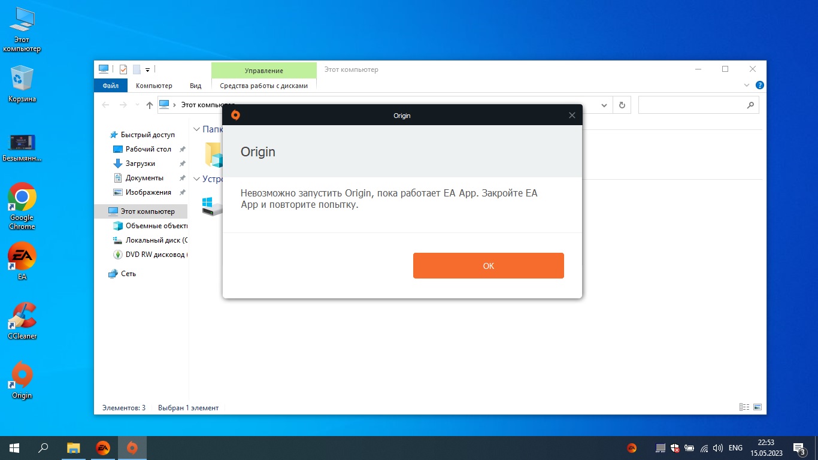Open taskbar search magnifier
This screenshot has width=818, height=460.
[x=43, y=447]
